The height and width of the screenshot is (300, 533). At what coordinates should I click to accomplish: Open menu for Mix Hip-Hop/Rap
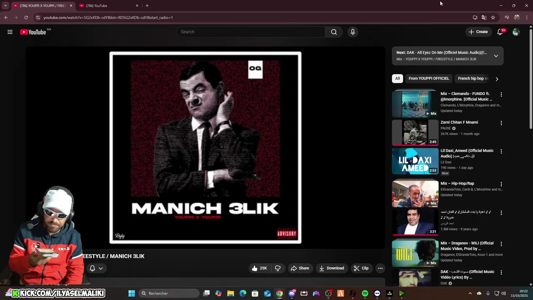501,184
